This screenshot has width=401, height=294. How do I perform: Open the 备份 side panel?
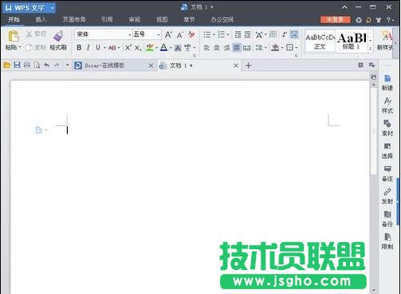[x=387, y=219]
